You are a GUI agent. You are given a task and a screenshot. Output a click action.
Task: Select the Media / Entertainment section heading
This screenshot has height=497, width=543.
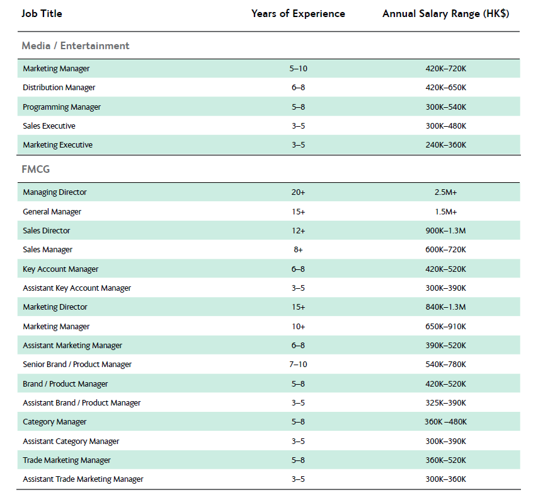[x=76, y=45]
